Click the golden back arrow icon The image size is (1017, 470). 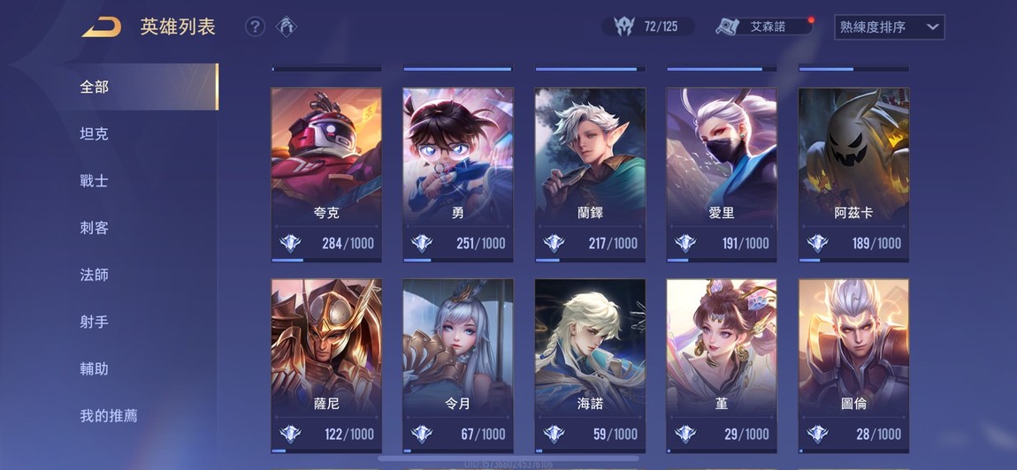tap(101, 27)
